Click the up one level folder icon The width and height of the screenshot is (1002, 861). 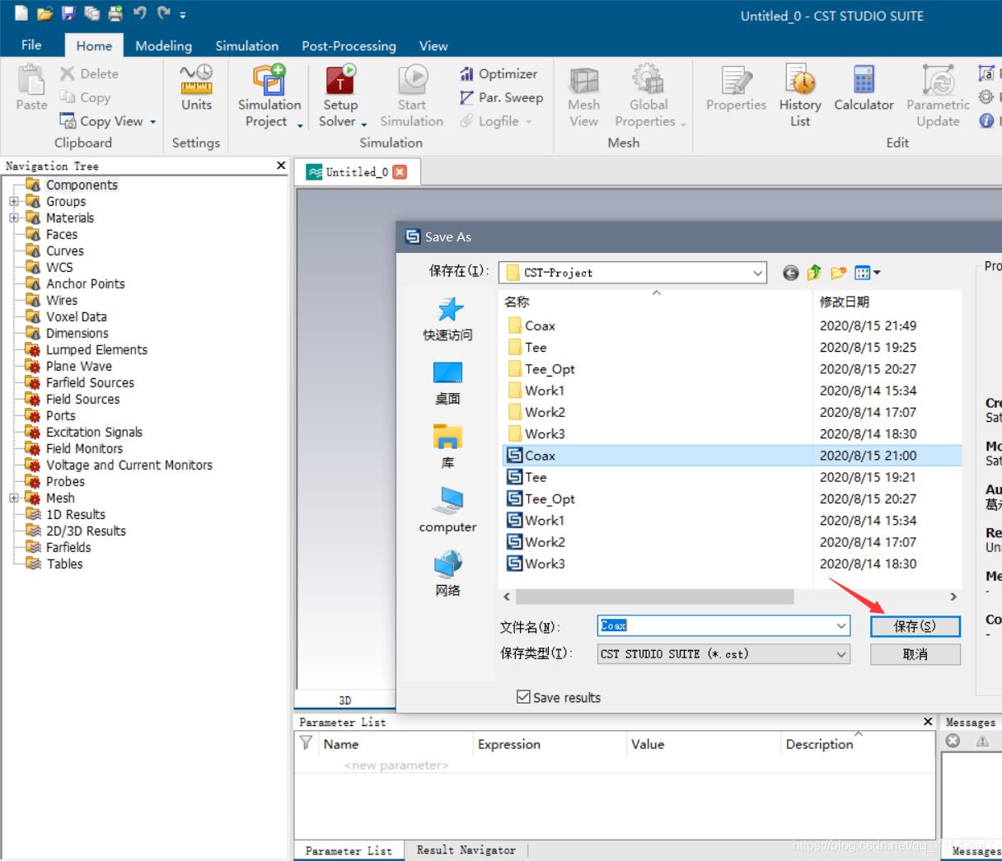pos(814,273)
